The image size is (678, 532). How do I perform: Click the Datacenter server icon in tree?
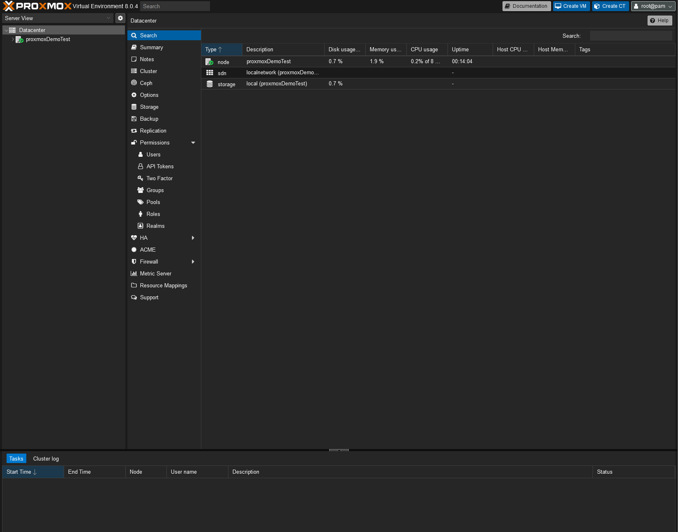pos(12,30)
